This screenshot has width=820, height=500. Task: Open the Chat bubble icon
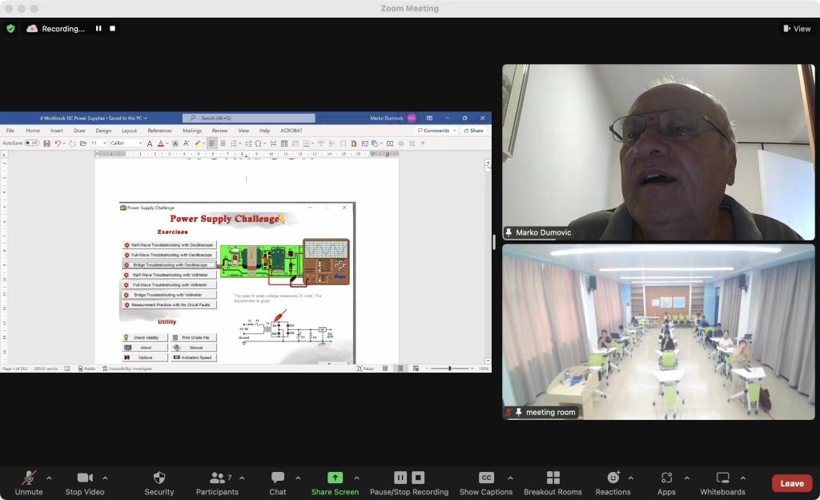[278, 478]
